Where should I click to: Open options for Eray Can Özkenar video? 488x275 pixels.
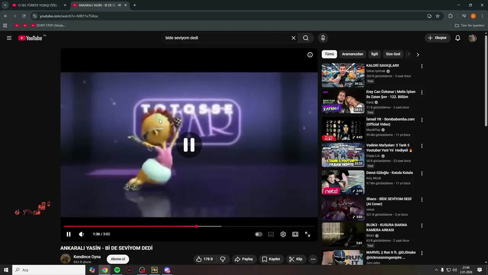(422, 92)
